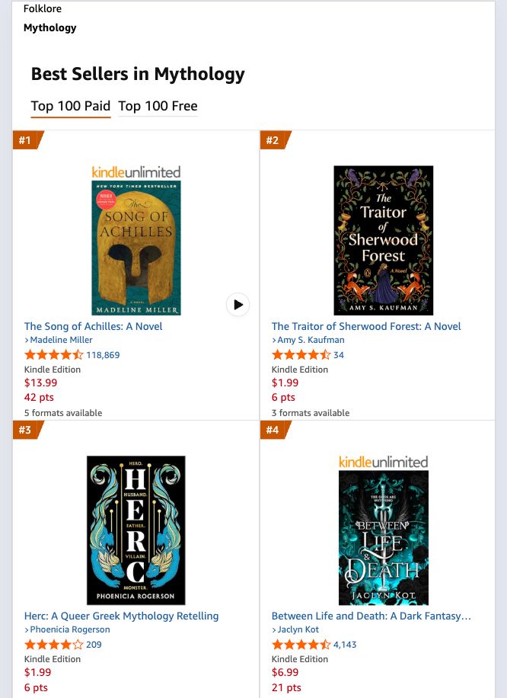507x698 pixels.
Task: Open the 118,869 ratings link
Action: (x=102, y=354)
